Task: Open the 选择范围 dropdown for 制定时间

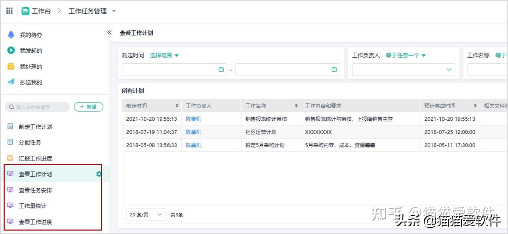Action: 164,55
